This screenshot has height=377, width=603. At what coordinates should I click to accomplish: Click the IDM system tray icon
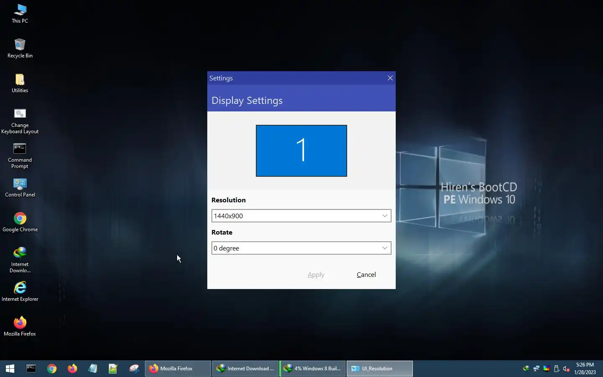[526, 369]
